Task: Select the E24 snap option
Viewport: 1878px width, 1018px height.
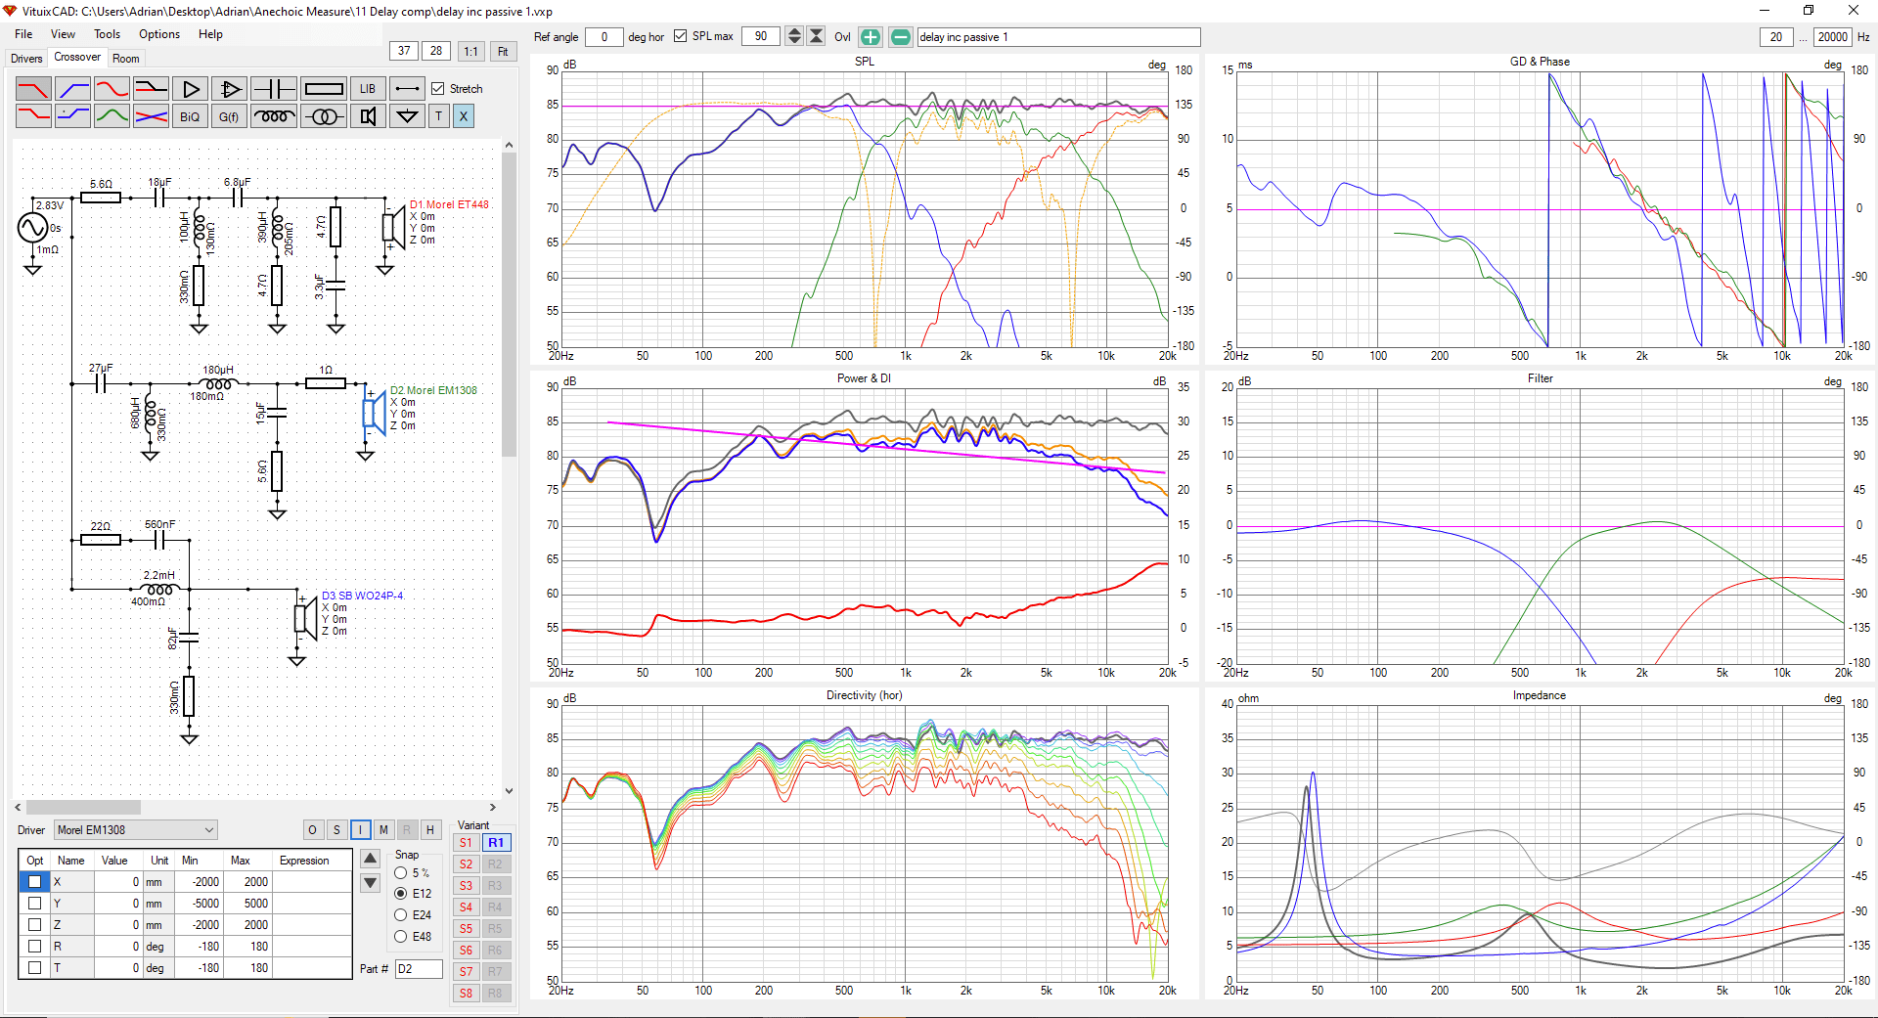Action: coord(401,915)
